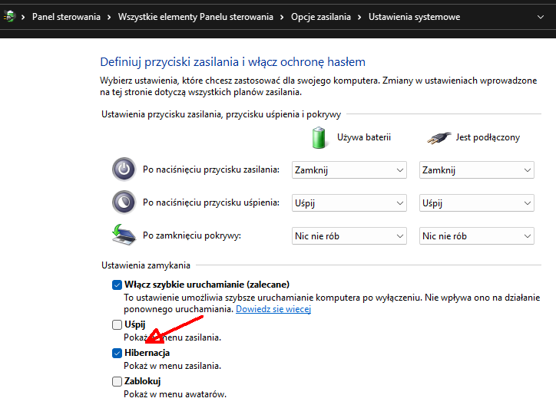Uncheck the Hibernacja checkbox
556x418 pixels.
[117, 353]
